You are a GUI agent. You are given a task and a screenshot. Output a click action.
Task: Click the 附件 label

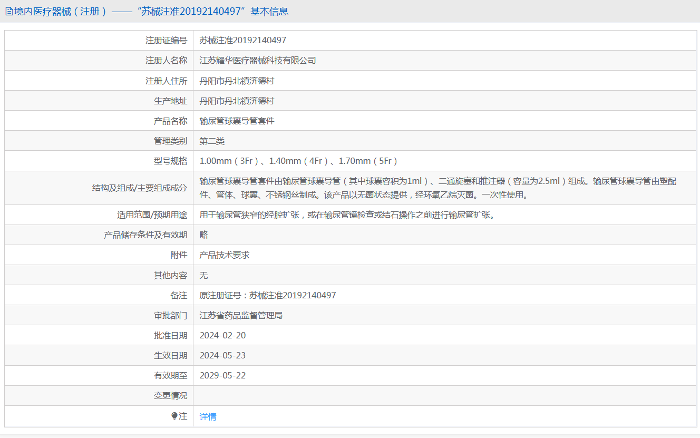click(x=179, y=255)
